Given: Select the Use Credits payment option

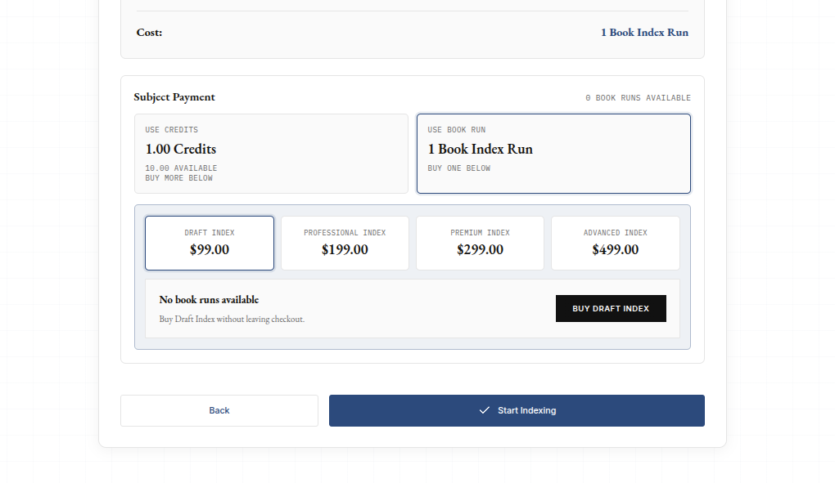Looking at the screenshot, I should 271,154.
